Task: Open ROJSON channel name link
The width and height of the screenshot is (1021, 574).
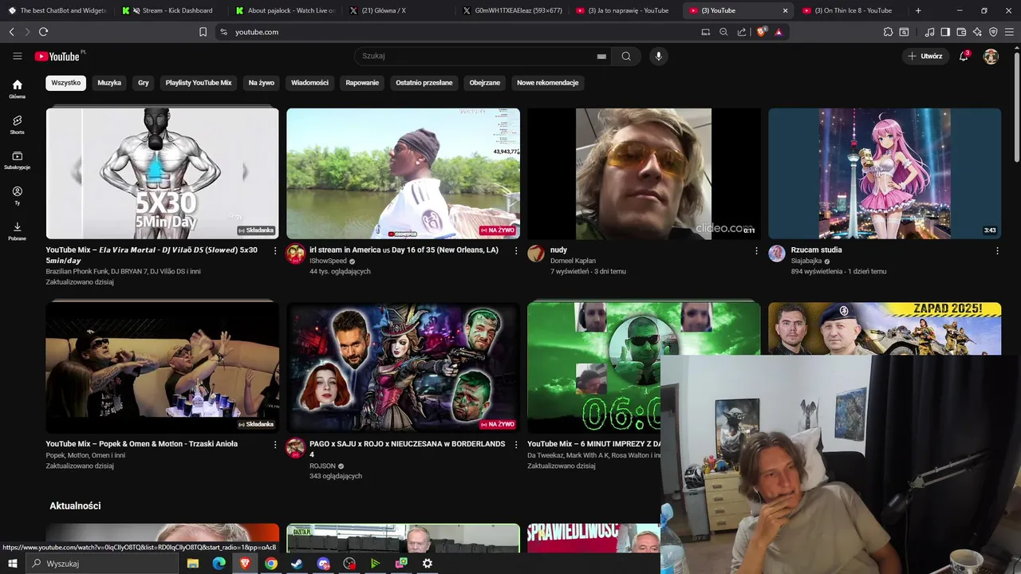Action: tap(322, 466)
